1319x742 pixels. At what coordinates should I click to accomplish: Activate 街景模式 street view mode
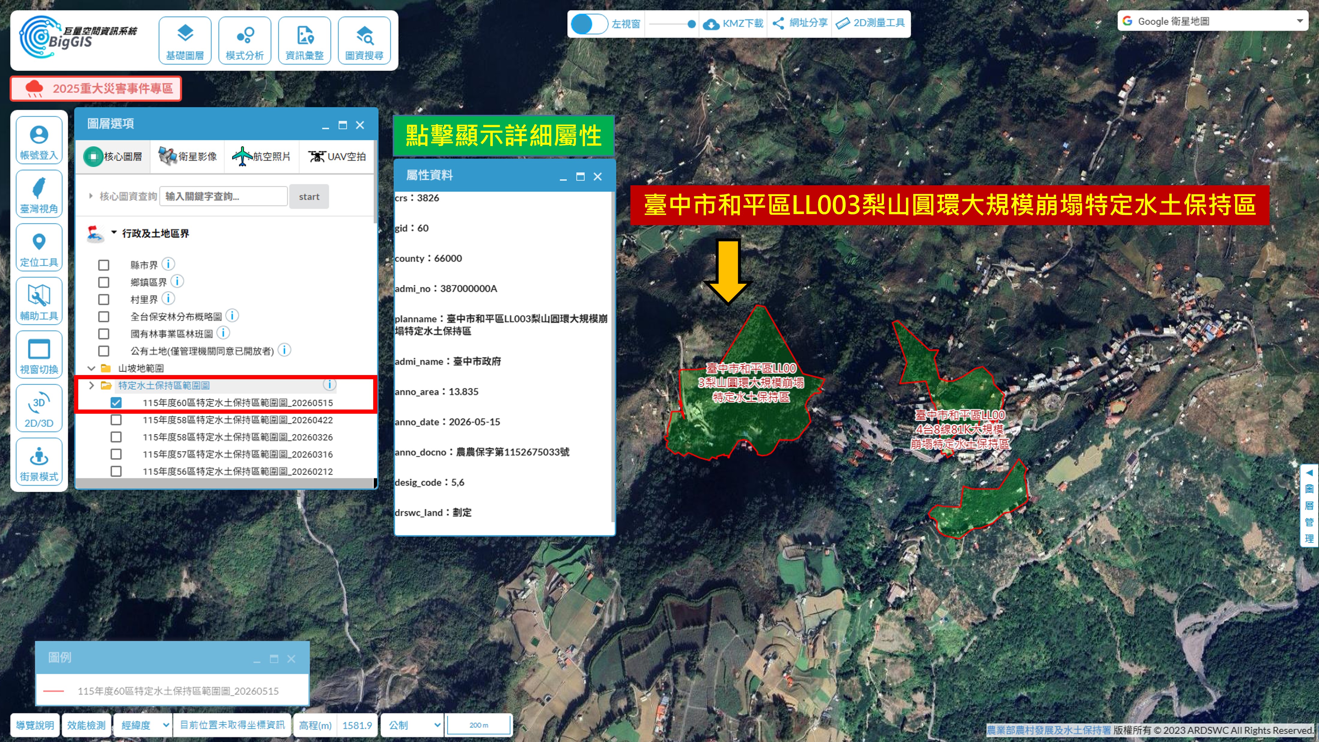39,462
